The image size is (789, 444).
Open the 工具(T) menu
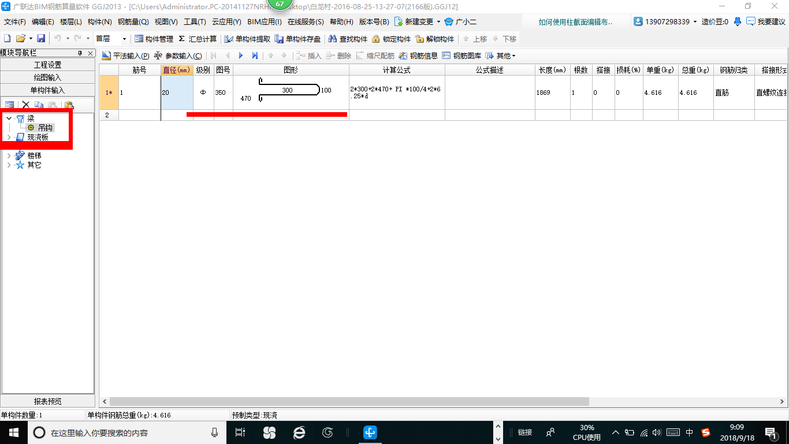click(195, 21)
